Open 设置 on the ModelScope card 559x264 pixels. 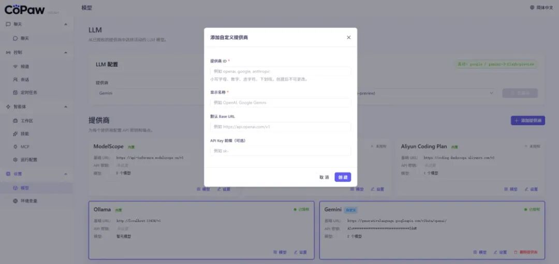pyautogui.click(x=224, y=189)
